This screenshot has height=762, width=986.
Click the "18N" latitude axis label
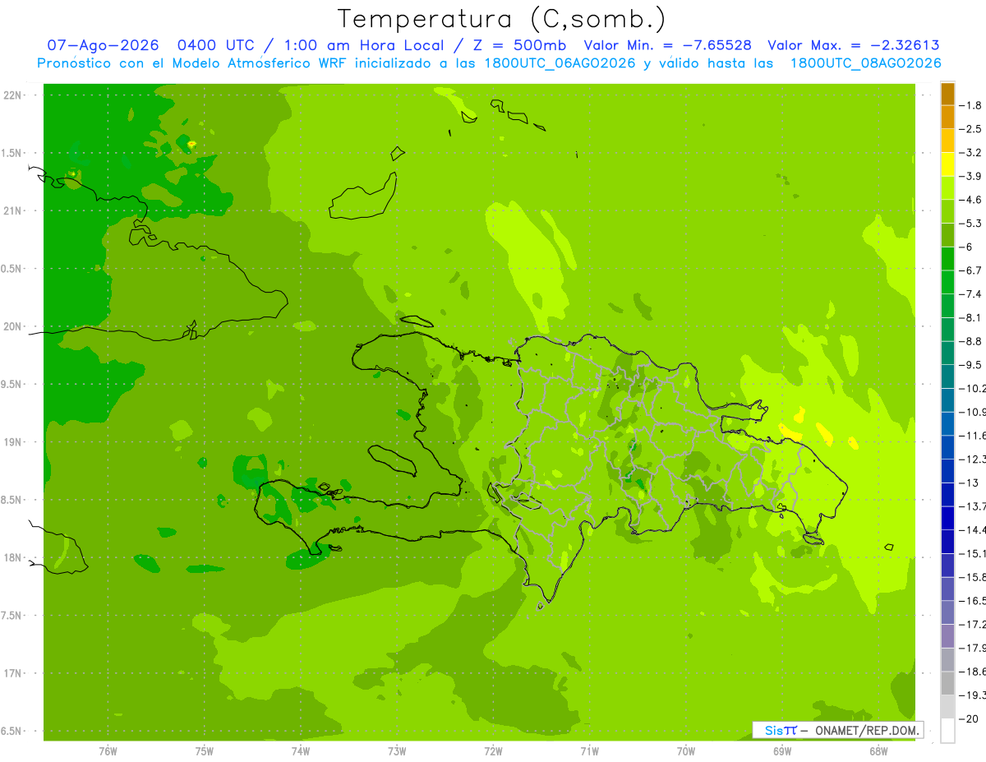pos(13,558)
